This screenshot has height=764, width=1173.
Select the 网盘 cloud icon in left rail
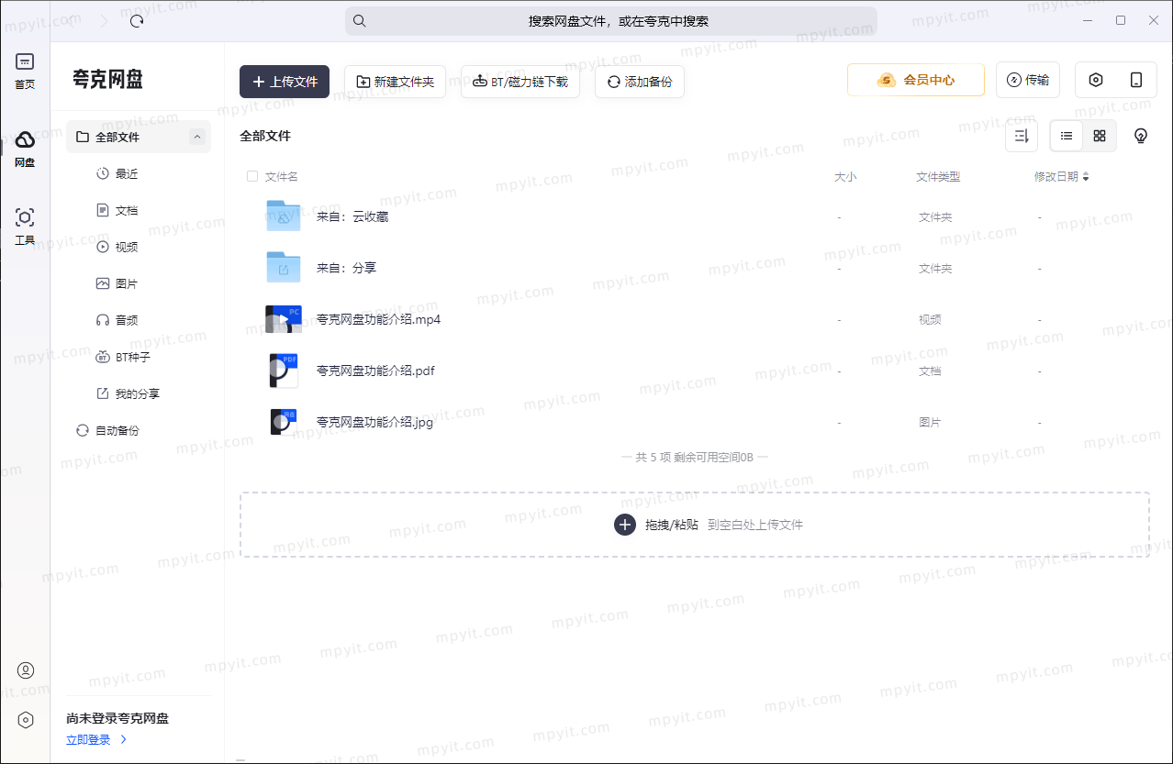coord(25,139)
